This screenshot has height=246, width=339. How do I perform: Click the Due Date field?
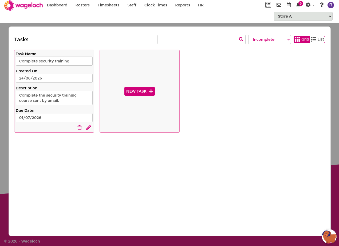(54, 118)
